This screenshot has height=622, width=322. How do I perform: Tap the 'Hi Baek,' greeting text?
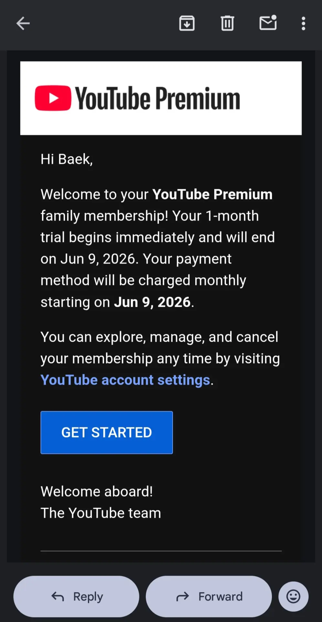coord(67,159)
